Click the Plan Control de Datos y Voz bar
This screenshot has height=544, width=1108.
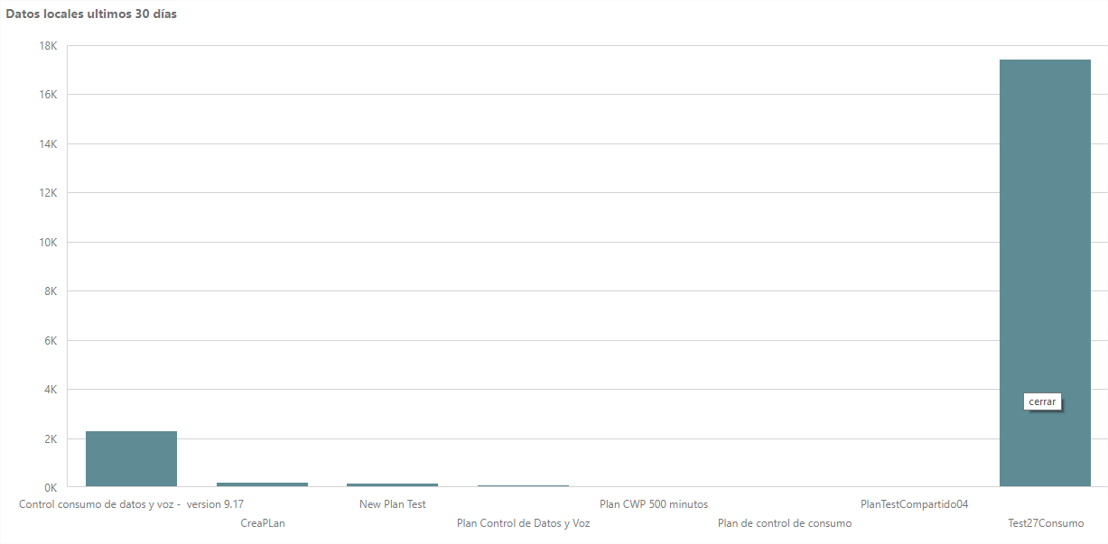click(523, 486)
